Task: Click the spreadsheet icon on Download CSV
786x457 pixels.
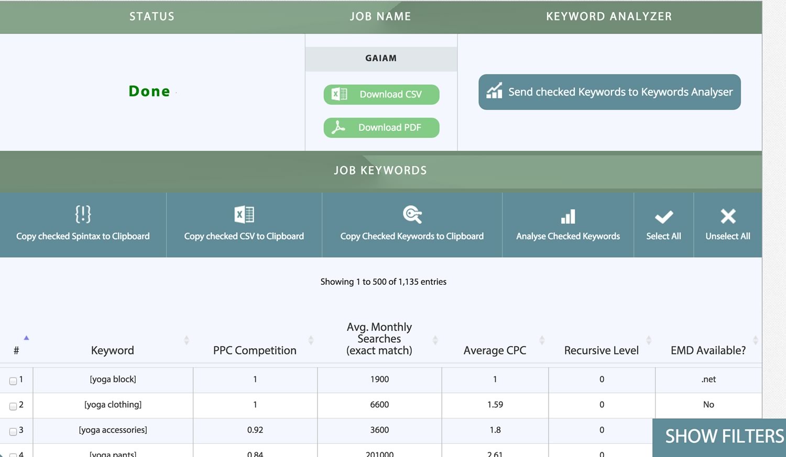Action: tap(340, 94)
